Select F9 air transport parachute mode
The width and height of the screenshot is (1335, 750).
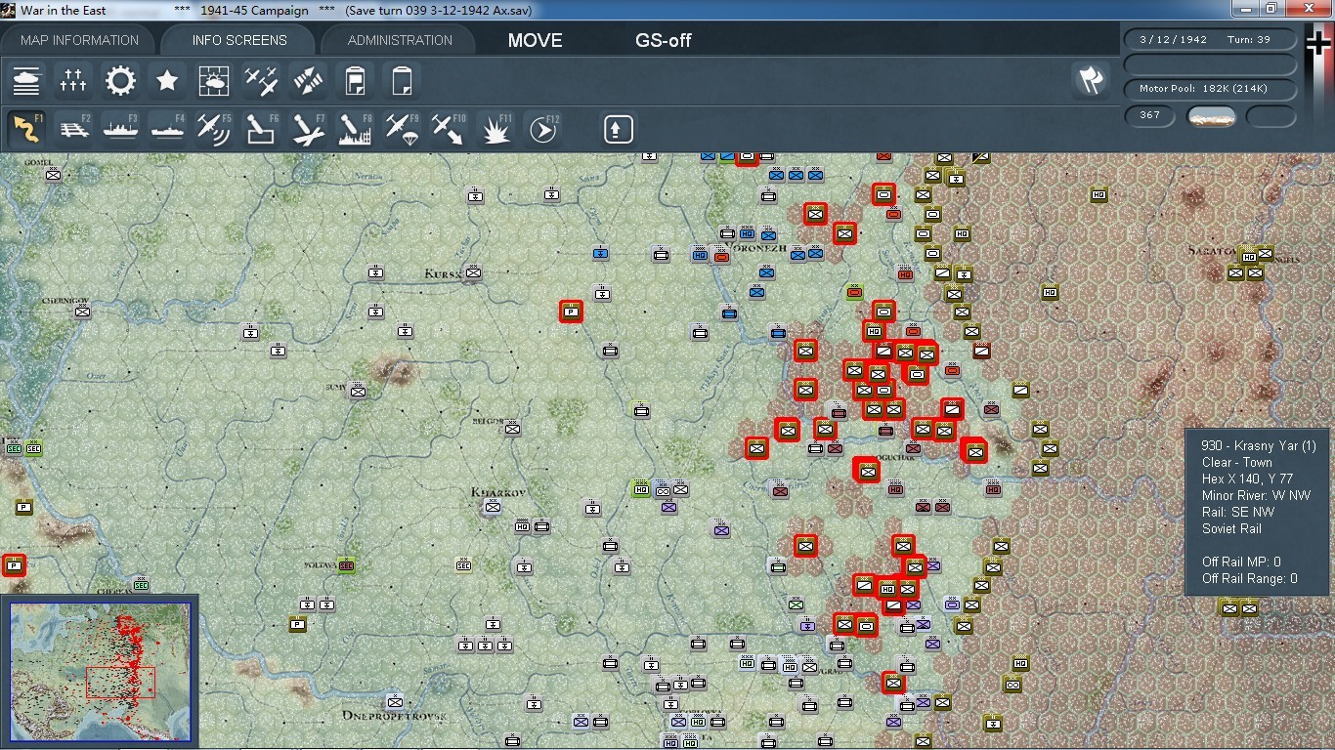pyautogui.click(x=402, y=129)
